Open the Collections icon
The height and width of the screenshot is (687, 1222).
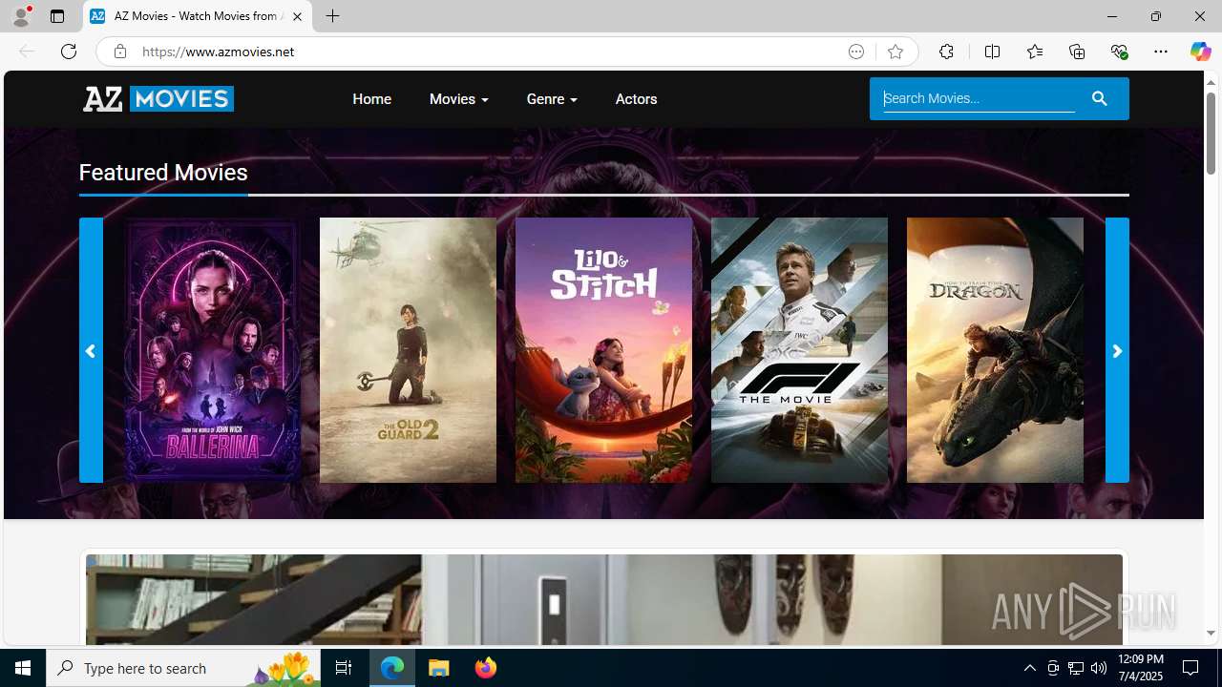point(1077,52)
